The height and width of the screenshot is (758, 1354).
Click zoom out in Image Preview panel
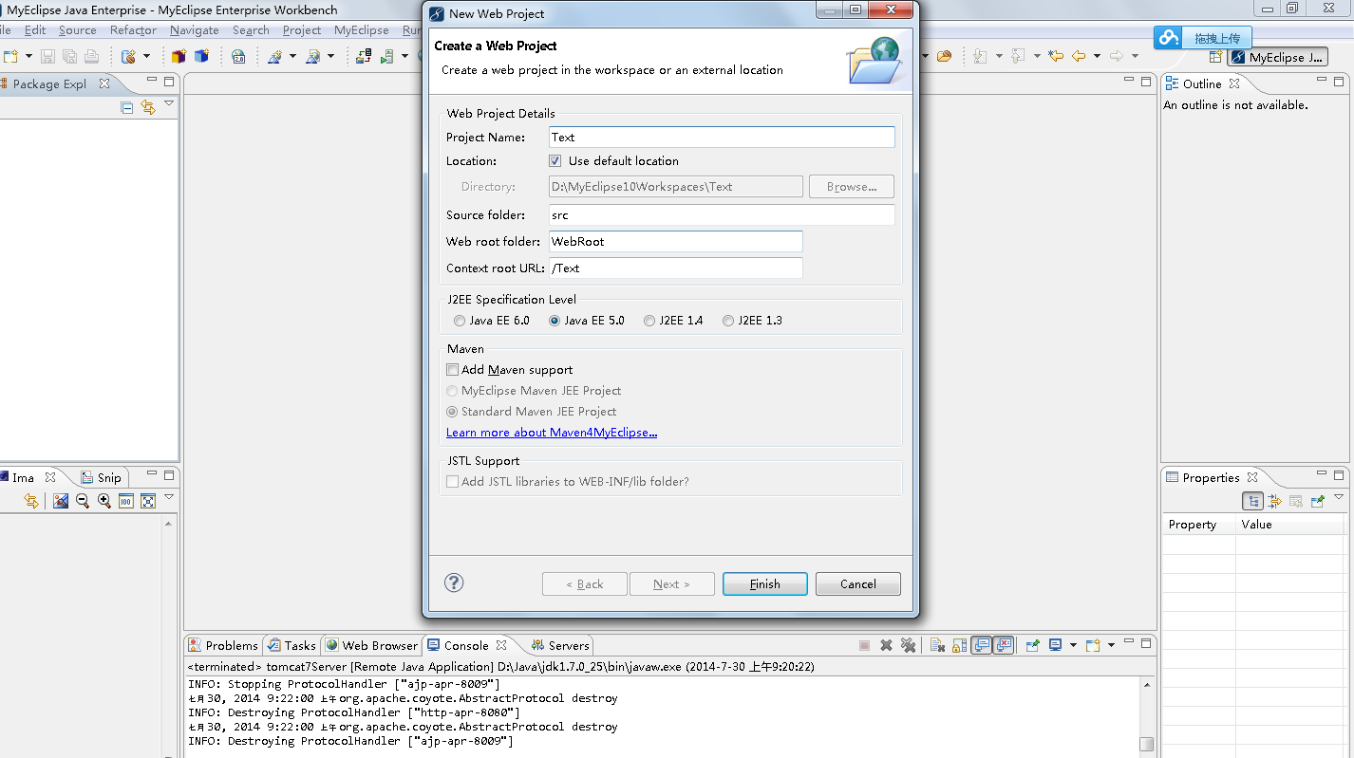click(83, 501)
